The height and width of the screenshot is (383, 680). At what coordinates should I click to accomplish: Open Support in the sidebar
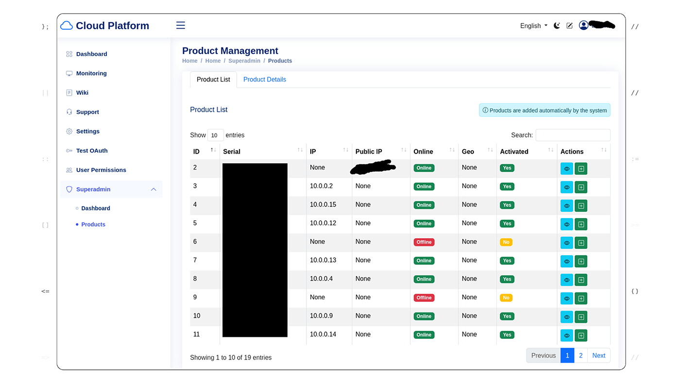click(x=87, y=112)
